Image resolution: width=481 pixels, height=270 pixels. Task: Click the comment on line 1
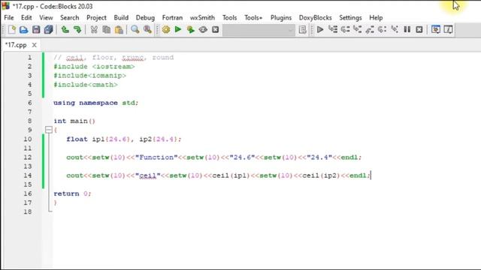[x=113, y=58]
